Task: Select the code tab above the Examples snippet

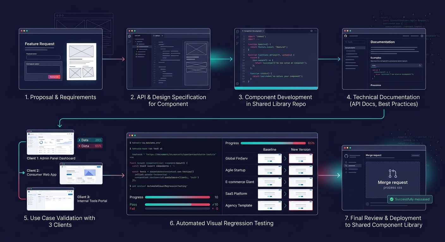Action: coord(374,66)
